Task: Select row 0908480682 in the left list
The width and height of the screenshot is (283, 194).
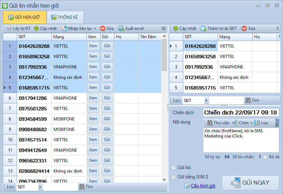Action: click(x=82, y=129)
